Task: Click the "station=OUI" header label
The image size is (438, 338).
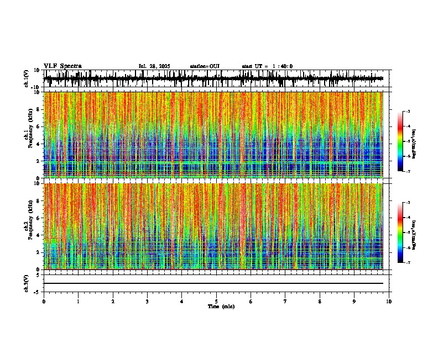Action: click(x=205, y=66)
